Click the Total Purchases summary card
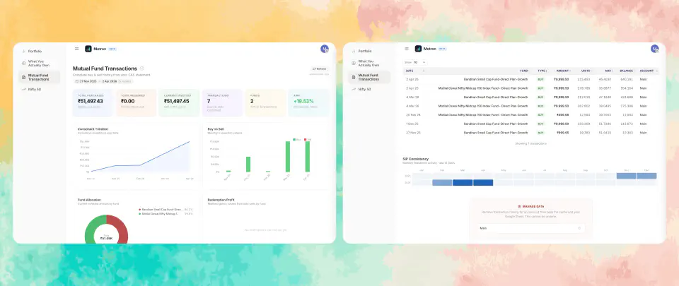 [94, 102]
